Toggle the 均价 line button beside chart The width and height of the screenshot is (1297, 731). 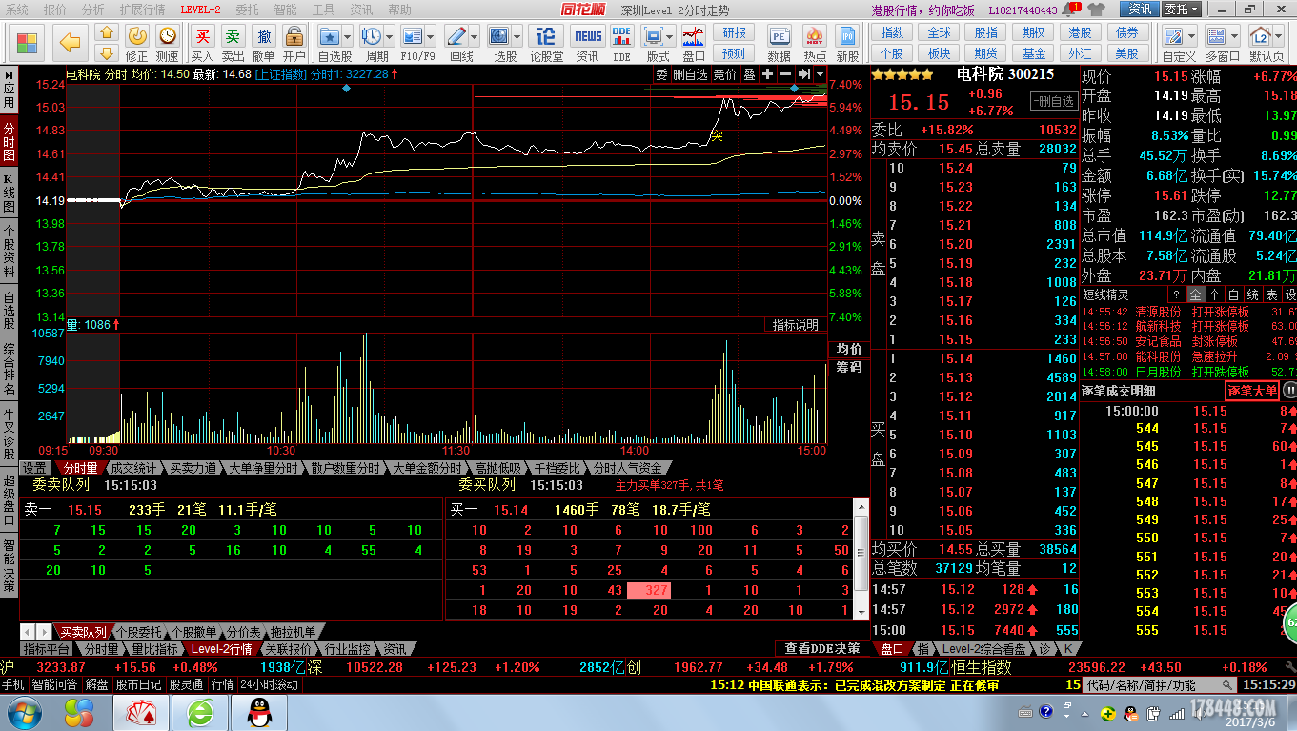click(849, 349)
